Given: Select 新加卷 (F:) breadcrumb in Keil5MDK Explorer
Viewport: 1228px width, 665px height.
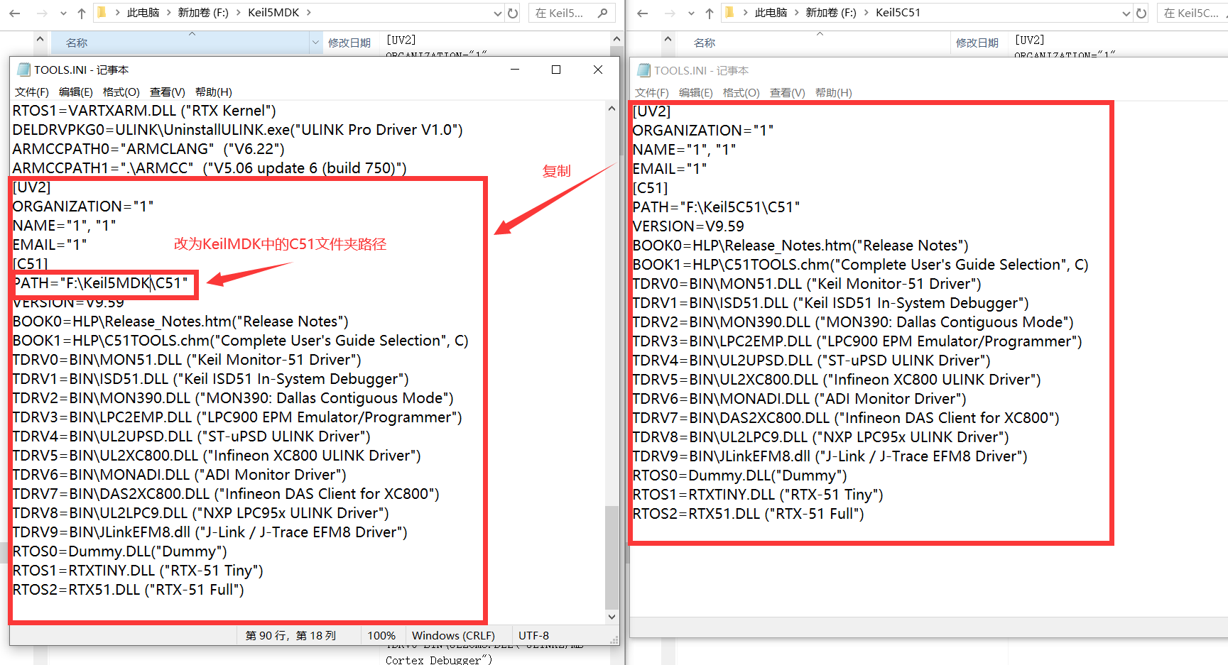Looking at the screenshot, I should point(203,13).
